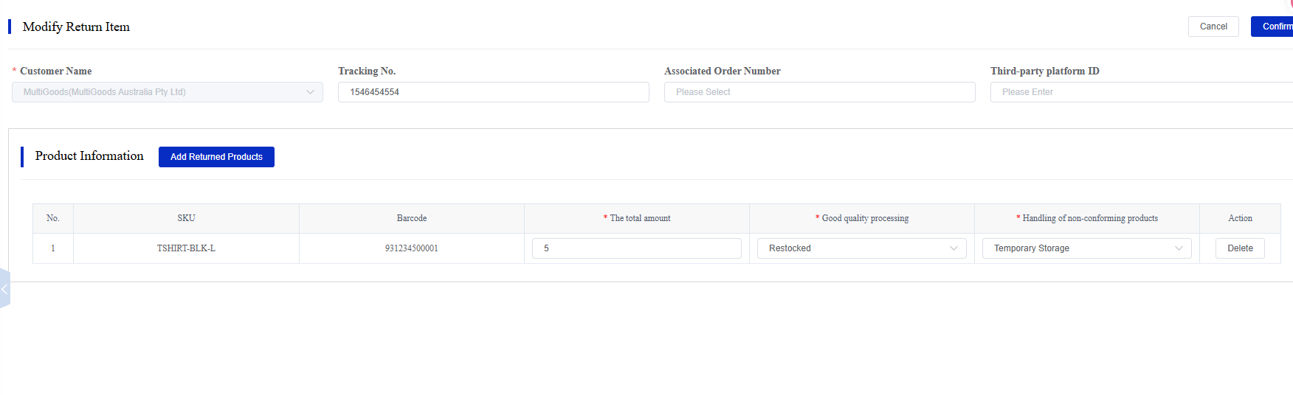
Task: Click the Associated Order Number label
Action: click(723, 71)
